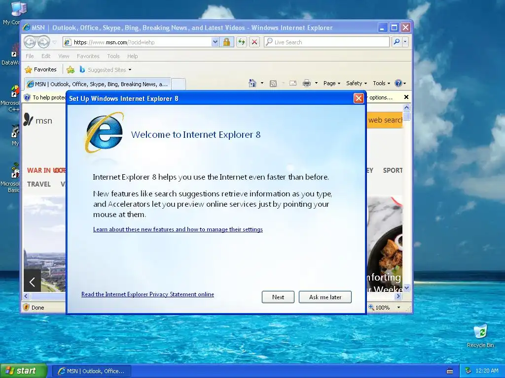Expand the Print options dropdown arrow

(x=316, y=83)
